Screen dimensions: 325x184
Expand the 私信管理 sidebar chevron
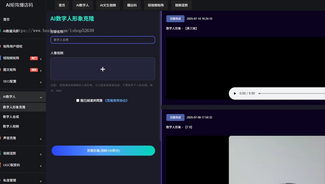click(41, 181)
